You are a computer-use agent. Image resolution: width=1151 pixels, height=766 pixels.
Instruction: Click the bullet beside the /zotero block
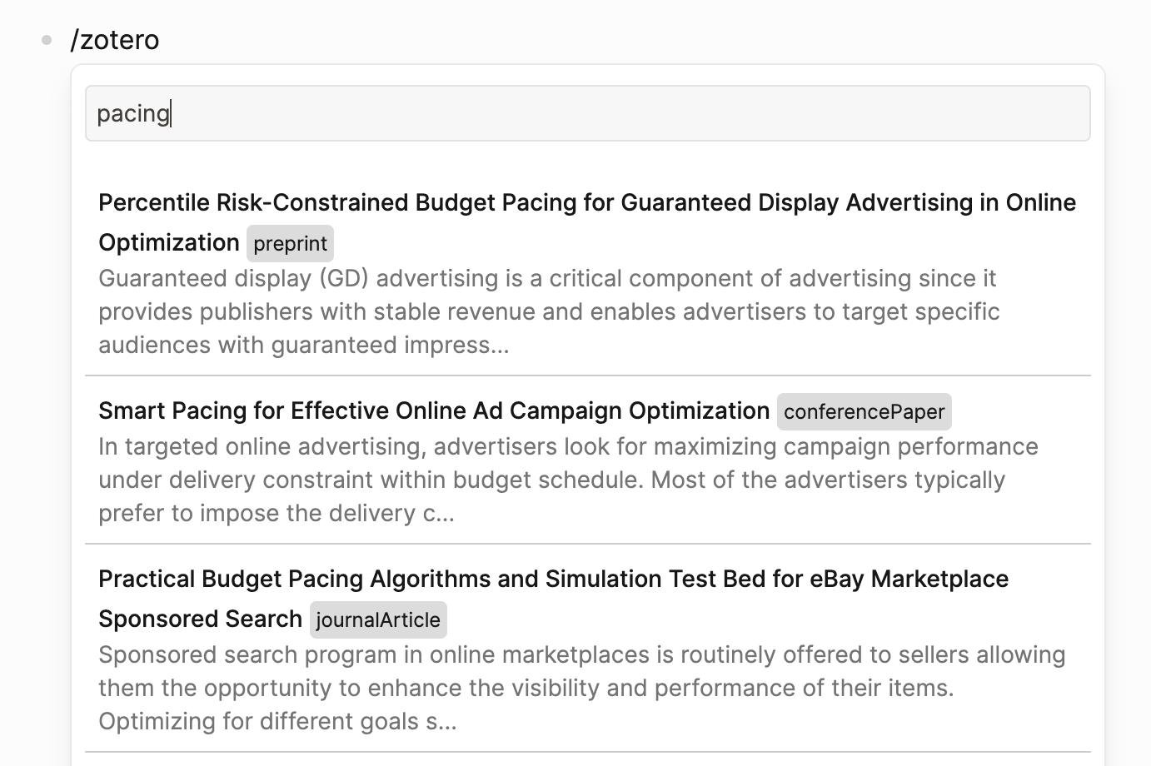pyautogui.click(x=47, y=40)
